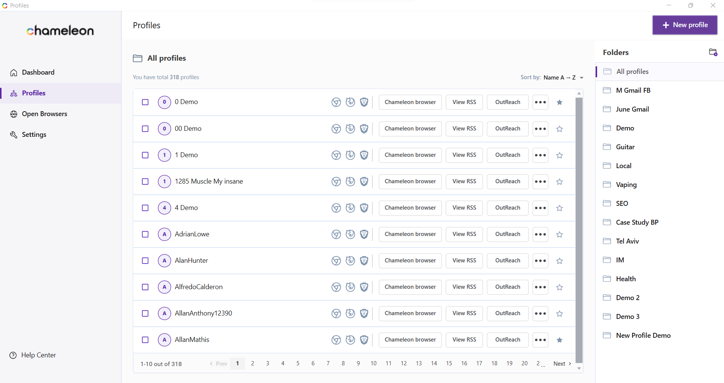Click the profile list scrollbar thumb
Image resolution: width=724 pixels, height=383 pixels.
[x=579, y=230]
